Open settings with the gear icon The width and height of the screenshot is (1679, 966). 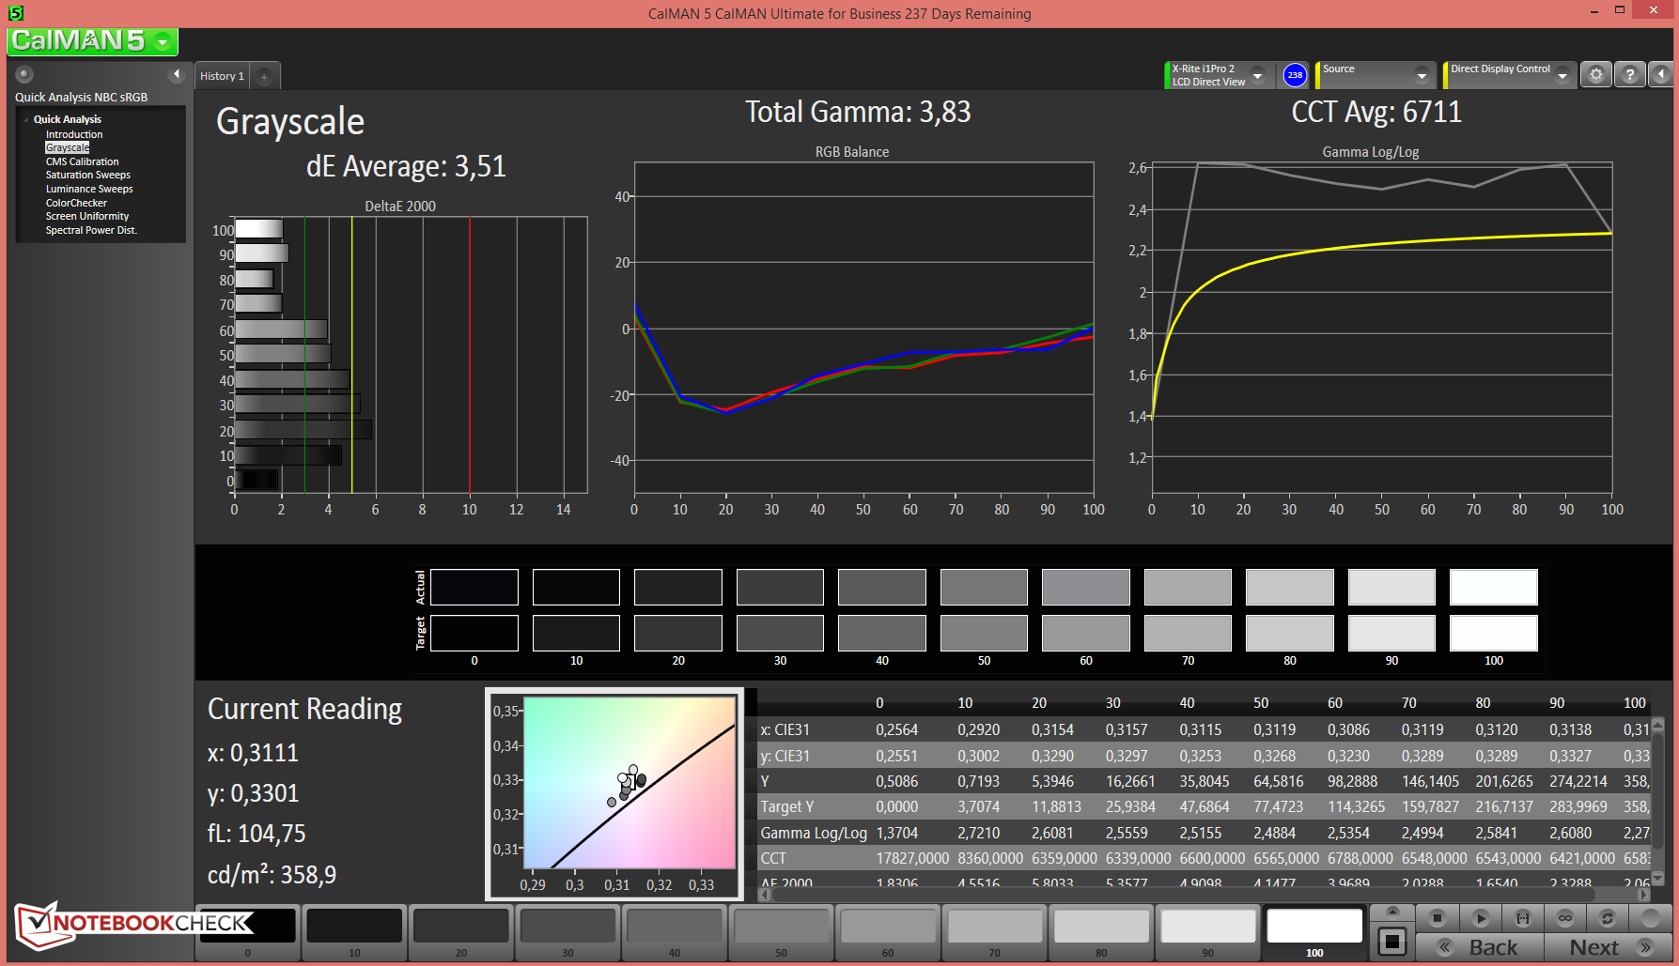click(1596, 75)
